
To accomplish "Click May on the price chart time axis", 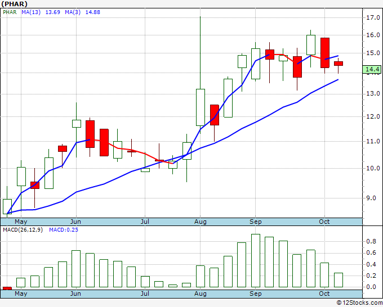I will tap(21, 222).
